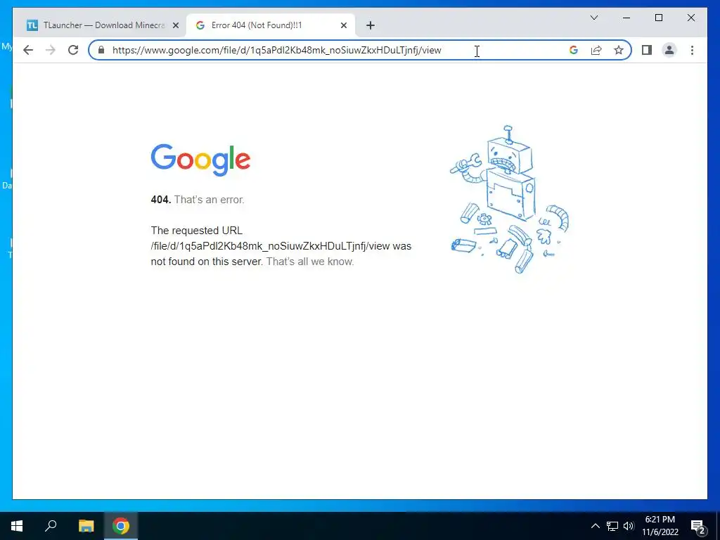720x540 pixels.
Task: Open the notification center with 2 notifications
Action: coord(697,526)
